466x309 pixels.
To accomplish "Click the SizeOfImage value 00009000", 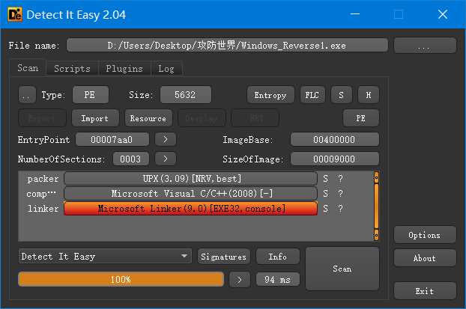I will point(334,159).
